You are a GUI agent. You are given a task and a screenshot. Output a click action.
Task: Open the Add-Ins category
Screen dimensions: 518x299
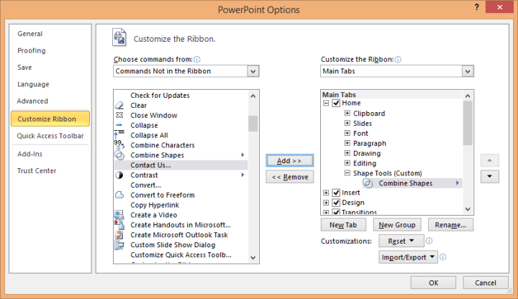30,154
